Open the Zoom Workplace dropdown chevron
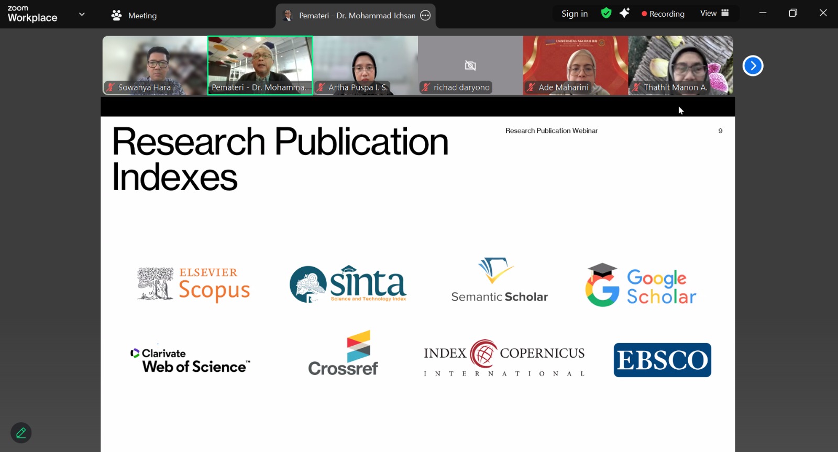This screenshot has height=452, width=838. click(82, 14)
